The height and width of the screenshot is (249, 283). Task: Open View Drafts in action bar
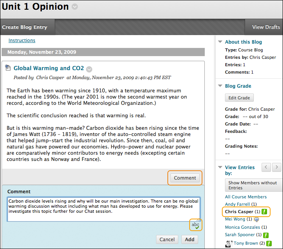pos(266,27)
